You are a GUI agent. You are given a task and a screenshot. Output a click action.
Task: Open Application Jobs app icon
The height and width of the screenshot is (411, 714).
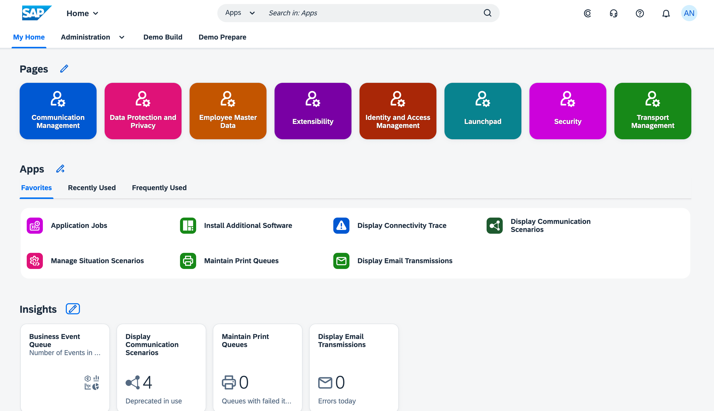pos(35,226)
